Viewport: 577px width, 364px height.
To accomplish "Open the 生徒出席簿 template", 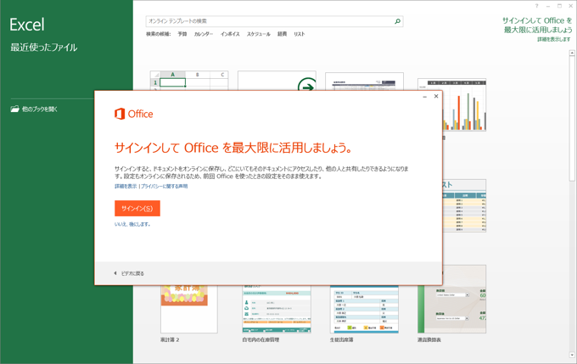I will click(364, 309).
